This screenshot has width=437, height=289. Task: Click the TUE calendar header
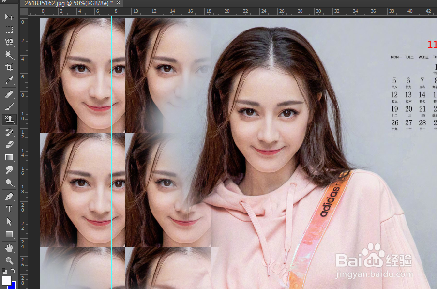coord(409,57)
